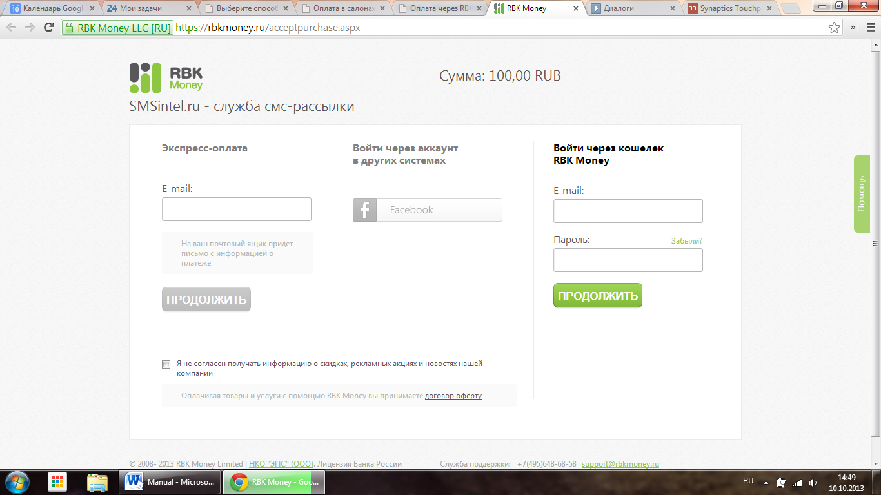The image size is (881, 495).
Task: Switch to Synaptics Touchpad tab
Action: [731, 8]
